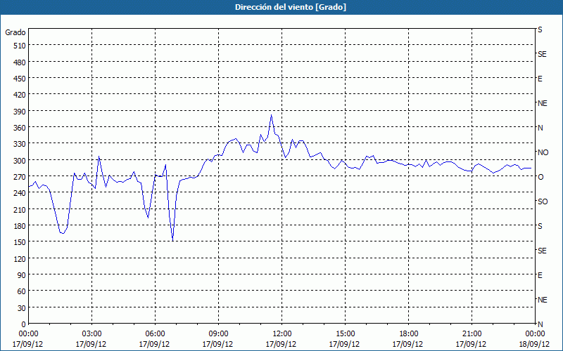Select the 300 degree axis label
Viewport: 563px width, 351px height.
click(x=20, y=161)
